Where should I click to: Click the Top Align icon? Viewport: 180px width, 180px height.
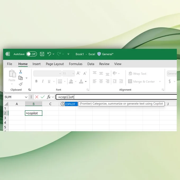94,73
